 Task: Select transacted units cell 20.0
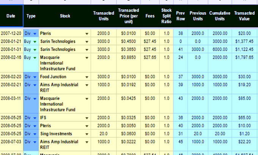(x=104, y=134)
